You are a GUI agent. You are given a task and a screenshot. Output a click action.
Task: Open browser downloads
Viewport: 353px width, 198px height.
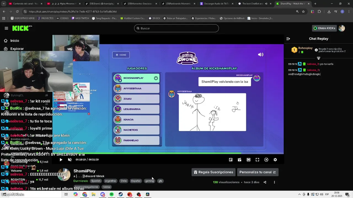[x=329, y=12]
